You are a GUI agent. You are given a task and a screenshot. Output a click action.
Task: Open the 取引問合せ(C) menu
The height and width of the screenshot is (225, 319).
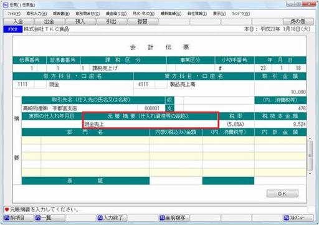tap(88, 14)
